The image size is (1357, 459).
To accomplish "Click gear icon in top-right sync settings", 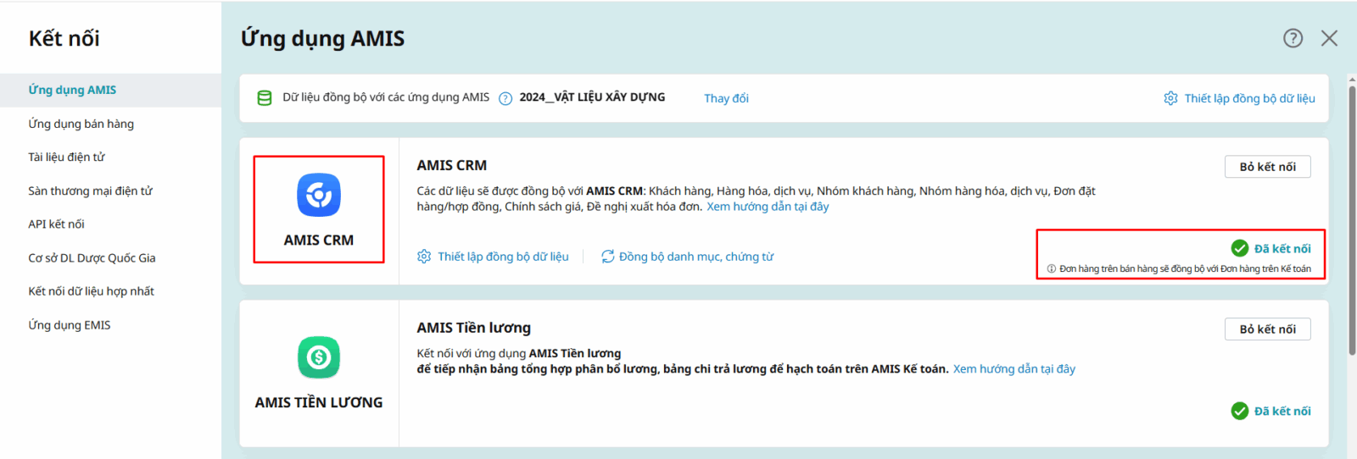I will pos(1170,98).
